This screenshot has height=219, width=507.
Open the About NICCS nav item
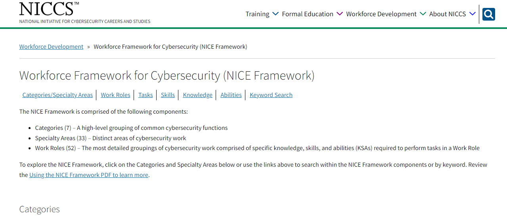pyautogui.click(x=448, y=14)
